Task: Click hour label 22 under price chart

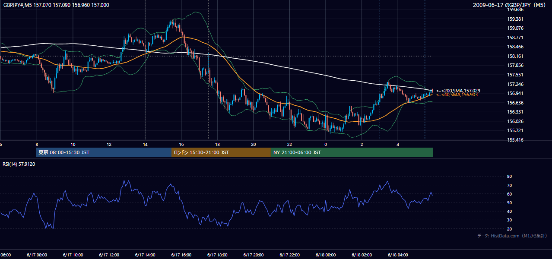Action: tap(289, 145)
